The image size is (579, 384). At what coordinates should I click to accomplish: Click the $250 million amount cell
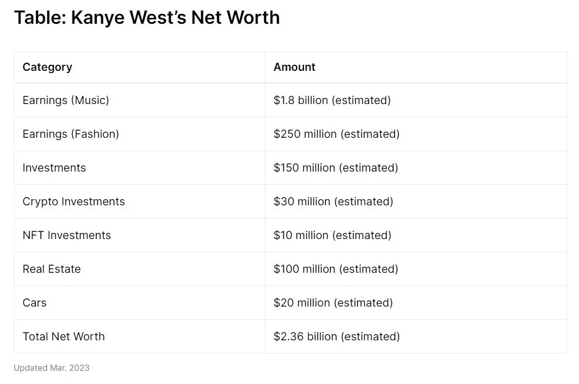click(337, 134)
